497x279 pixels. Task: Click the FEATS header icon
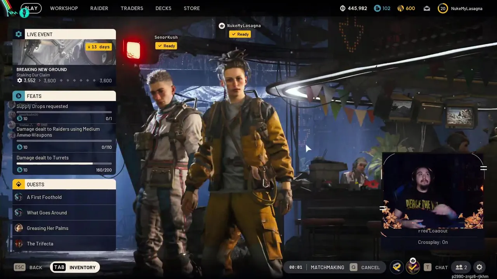point(19,96)
